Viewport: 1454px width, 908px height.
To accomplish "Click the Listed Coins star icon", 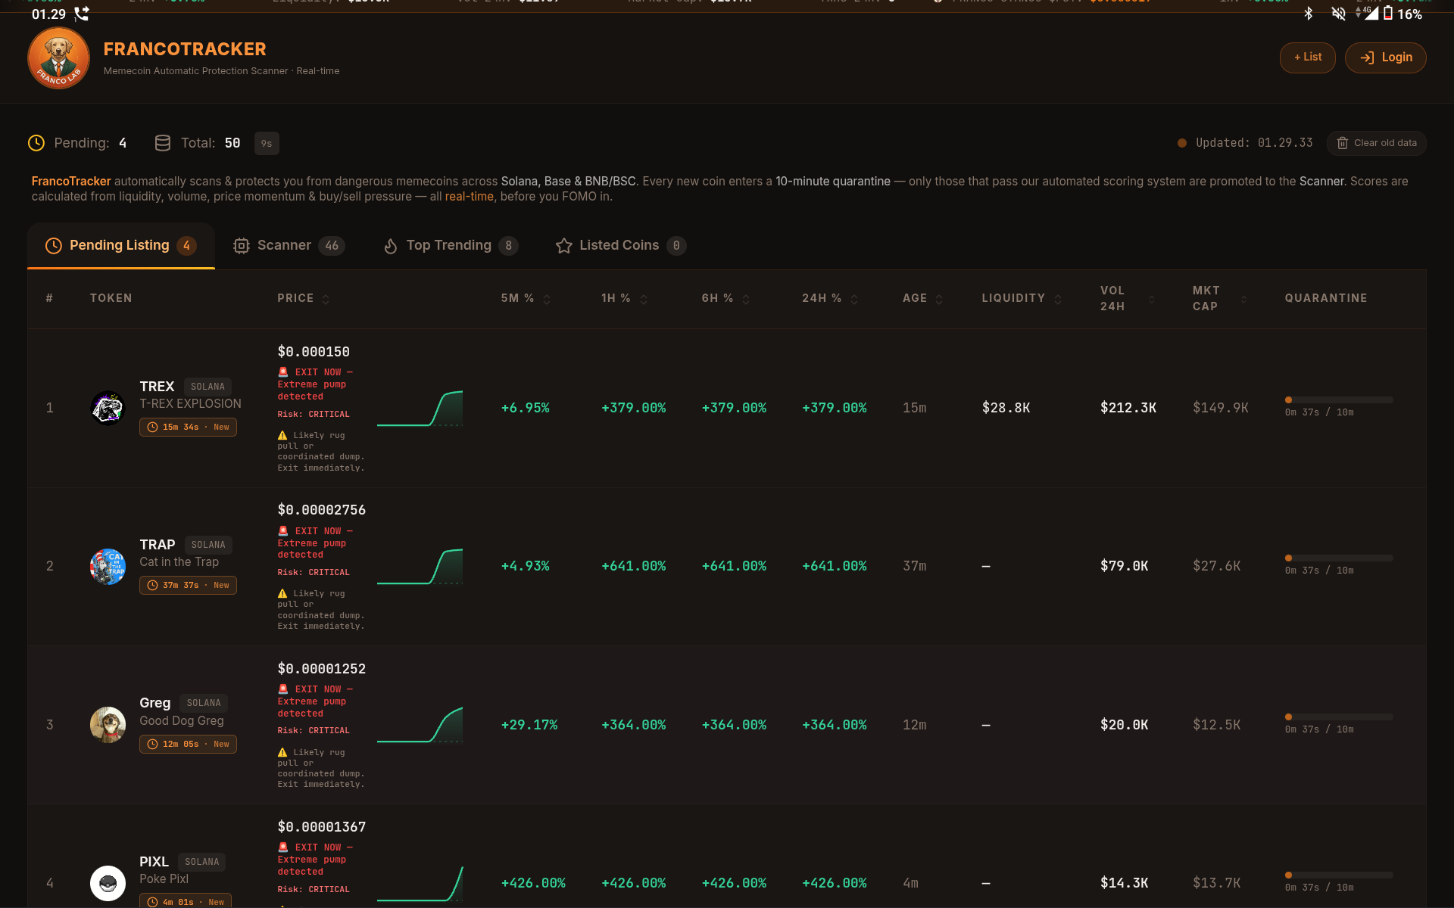I will pyautogui.click(x=563, y=246).
